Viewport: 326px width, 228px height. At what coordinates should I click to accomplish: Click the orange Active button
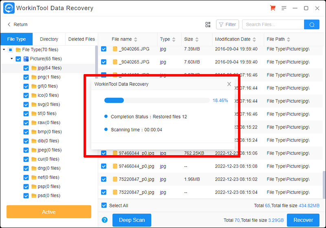click(49, 212)
